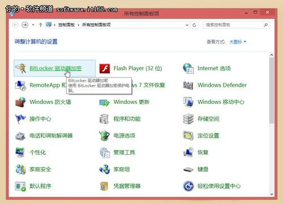Open the Flash Player red icon

tap(105, 68)
